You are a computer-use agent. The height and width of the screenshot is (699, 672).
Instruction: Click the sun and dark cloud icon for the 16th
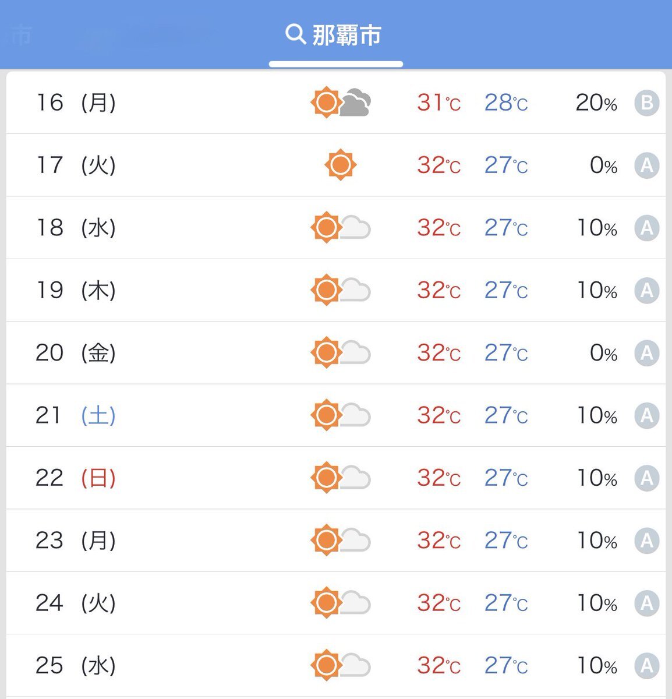341,103
